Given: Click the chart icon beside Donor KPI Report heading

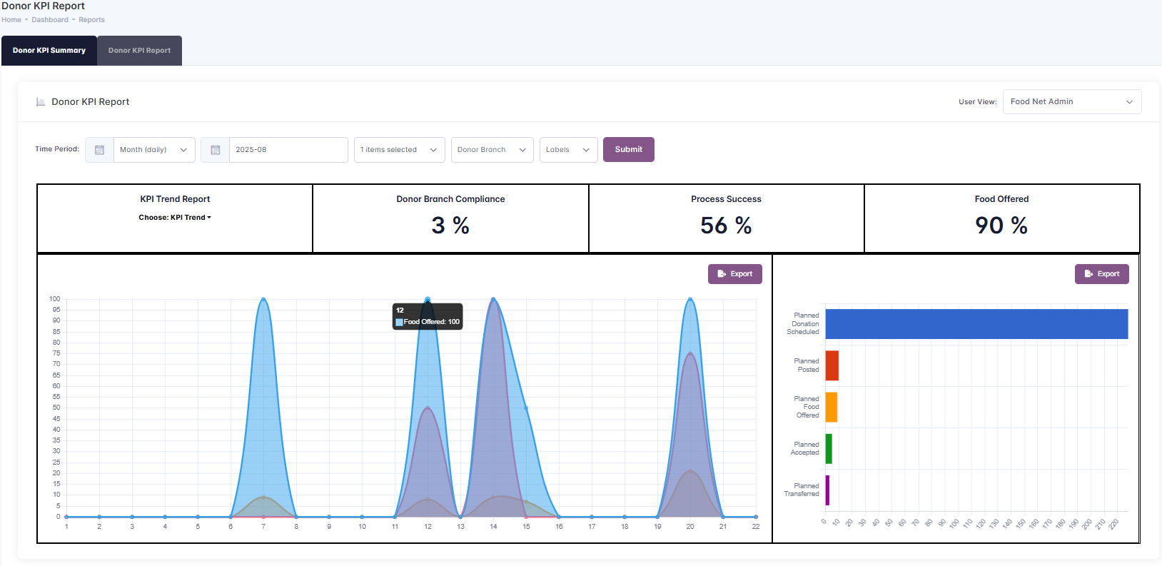Looking at the screenshot, I should 41,102.
